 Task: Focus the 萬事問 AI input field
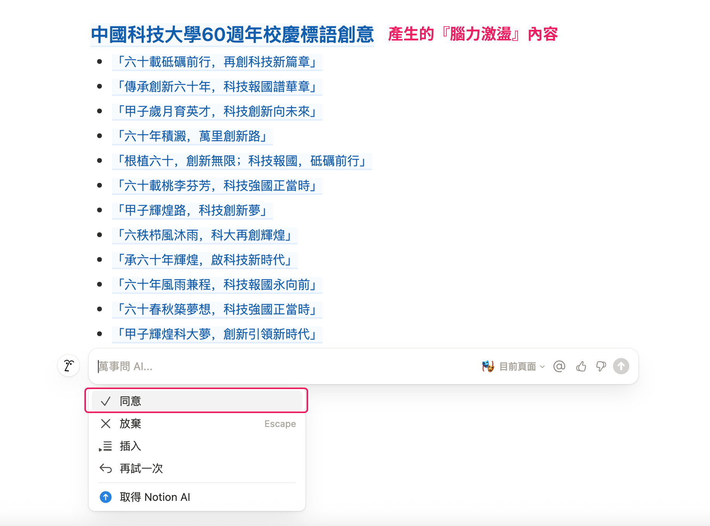271,366
